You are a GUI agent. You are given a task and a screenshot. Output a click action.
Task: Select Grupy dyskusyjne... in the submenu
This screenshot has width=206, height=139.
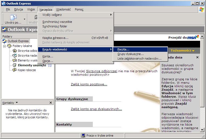point(140,54)
